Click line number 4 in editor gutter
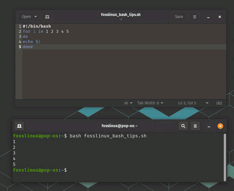This screenshot has width=234, height=191. pyautogui.click(x=20, y=42)
